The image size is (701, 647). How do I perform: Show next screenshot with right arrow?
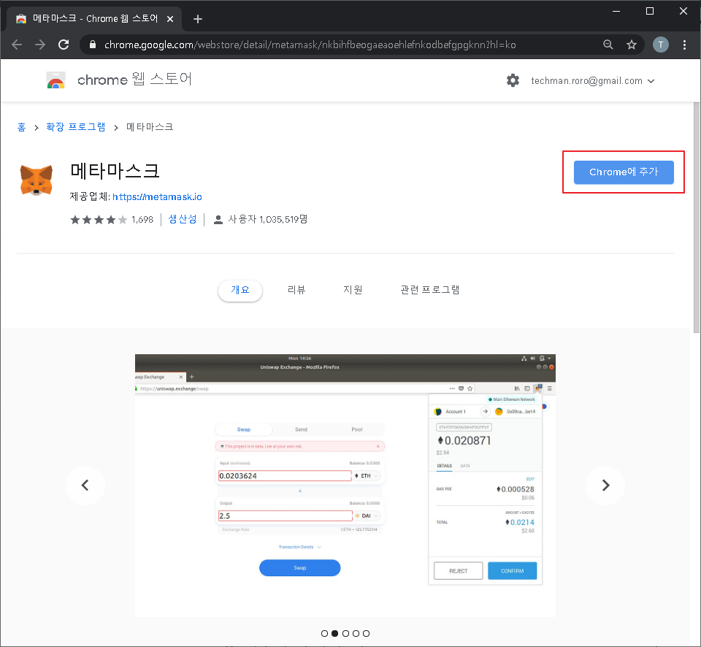pyautogui.click(x=605, y=485)
